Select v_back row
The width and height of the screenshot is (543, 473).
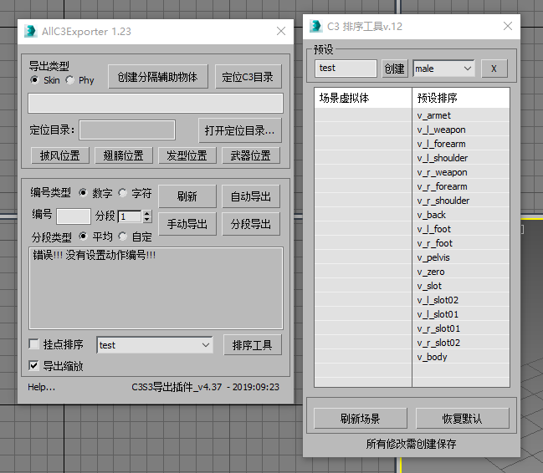click(460, 215)
